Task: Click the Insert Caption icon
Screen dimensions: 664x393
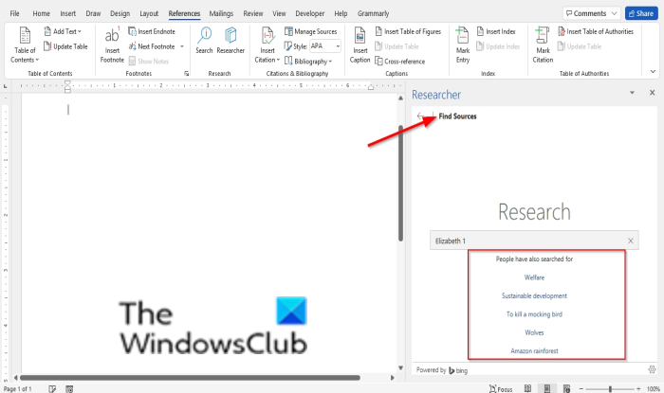Action: click(360, 45)
